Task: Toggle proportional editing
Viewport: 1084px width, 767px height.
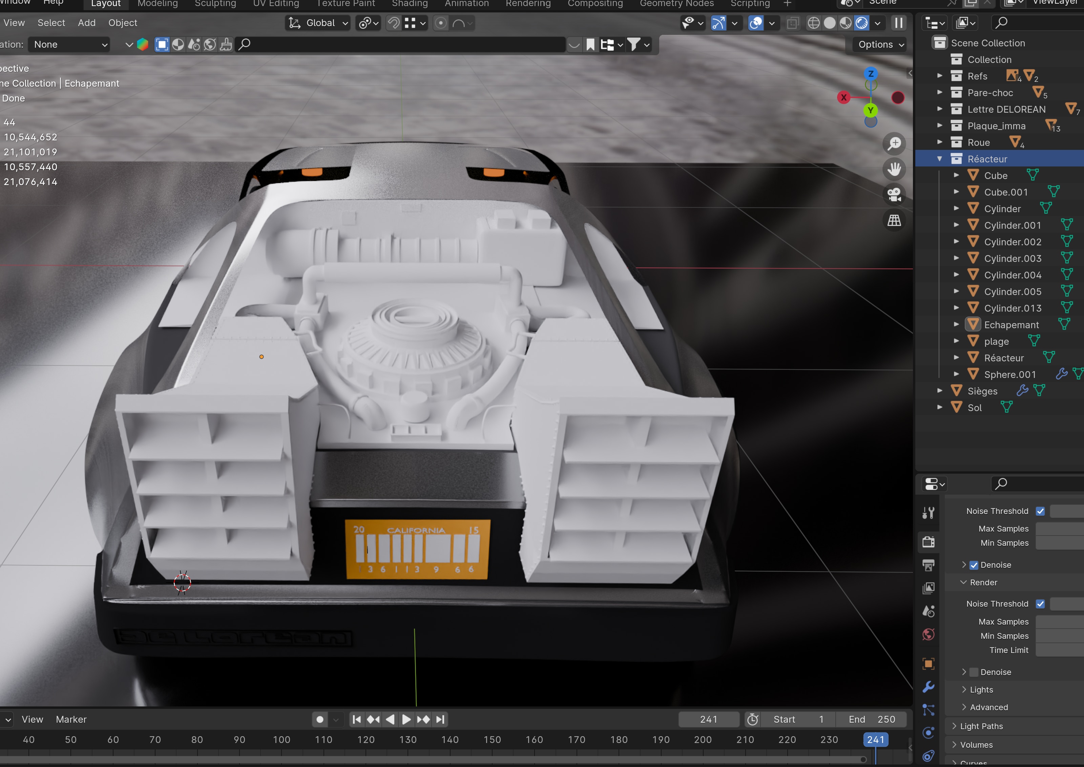Action: [x=441, y=23]
